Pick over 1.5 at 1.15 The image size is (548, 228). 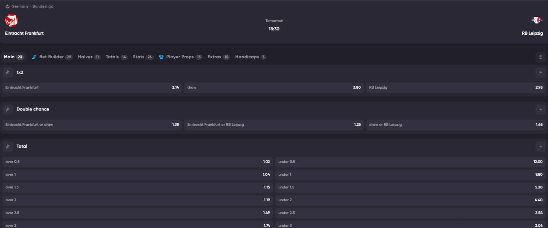138,187
